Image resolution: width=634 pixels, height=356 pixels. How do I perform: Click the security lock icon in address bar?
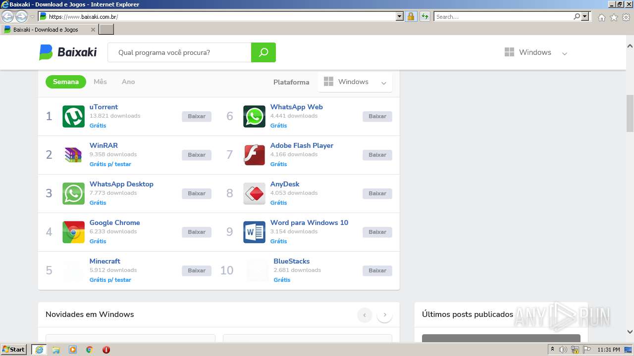pos(411,17)
